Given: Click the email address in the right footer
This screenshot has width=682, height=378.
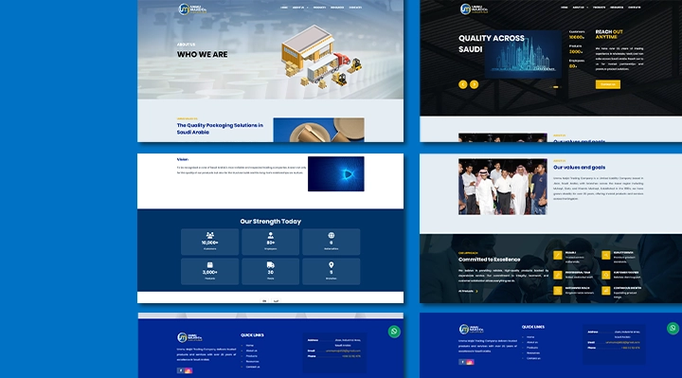Looking at the screenshot, I should coord(623,342).
